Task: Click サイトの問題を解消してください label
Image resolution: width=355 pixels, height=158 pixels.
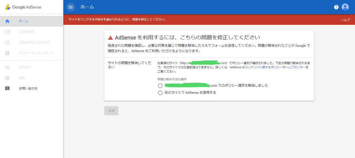Action: [x=130, y=65]
